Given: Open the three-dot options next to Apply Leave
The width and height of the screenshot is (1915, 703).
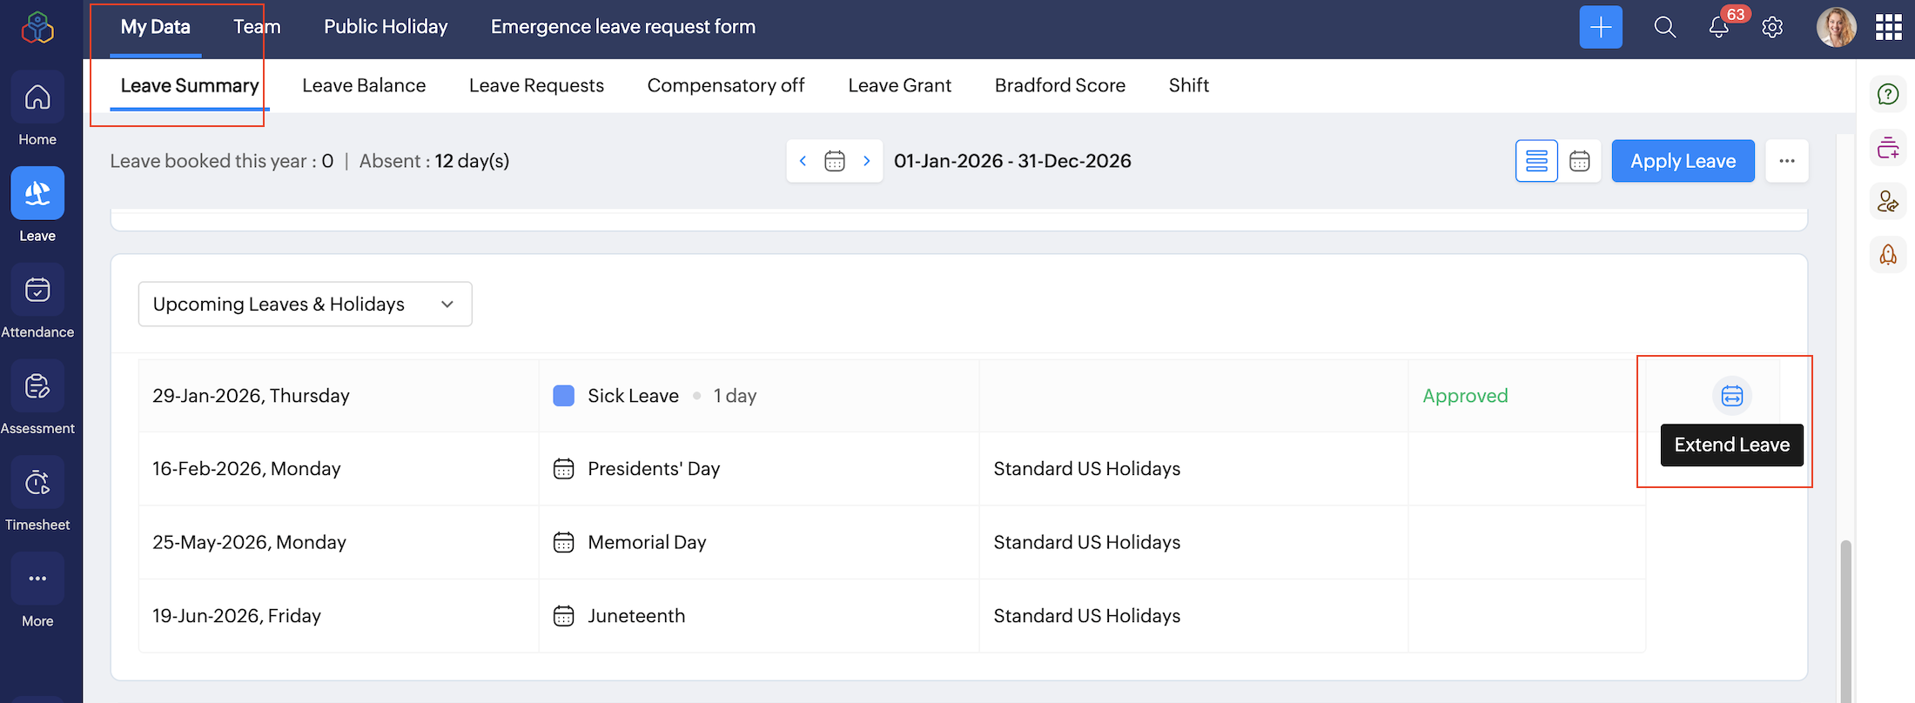Looking at the screenshot, I should click(1786, 161).
